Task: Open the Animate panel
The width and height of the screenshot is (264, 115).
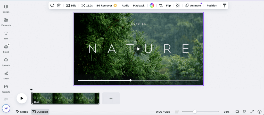Action: (193, 6)
